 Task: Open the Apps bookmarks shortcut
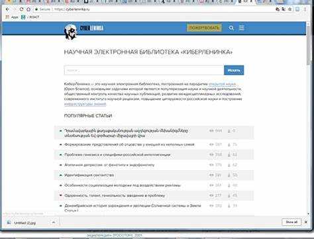click(x=12, y=17)
